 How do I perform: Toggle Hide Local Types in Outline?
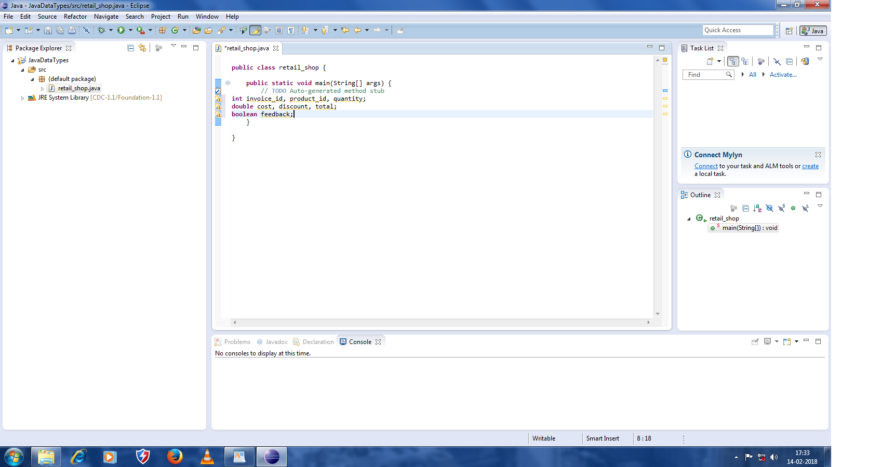[806, 208]
